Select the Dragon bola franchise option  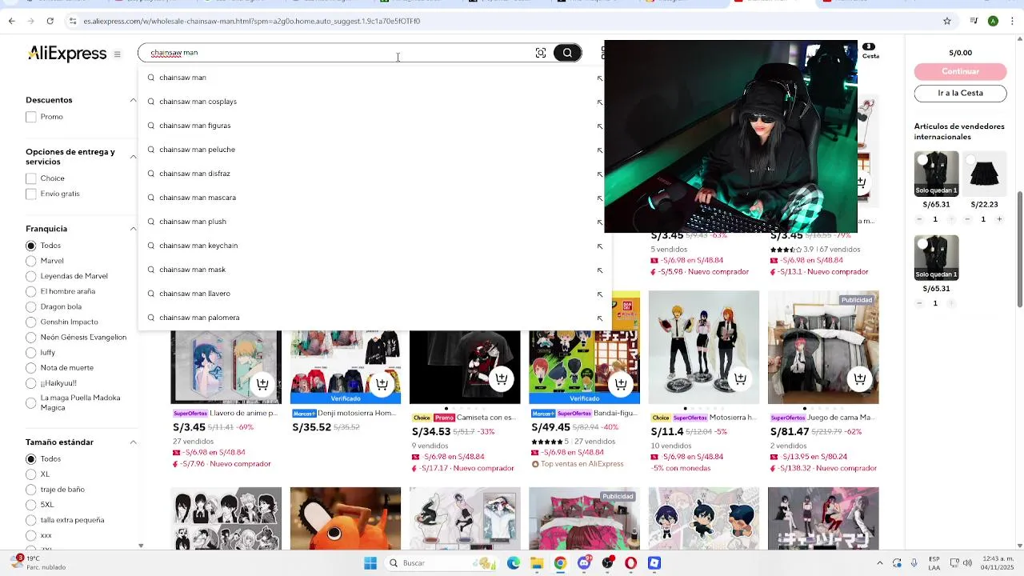(x=30, y=306)
